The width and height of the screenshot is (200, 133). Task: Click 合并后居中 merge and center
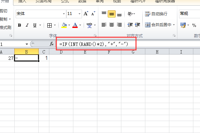point(158,25)
